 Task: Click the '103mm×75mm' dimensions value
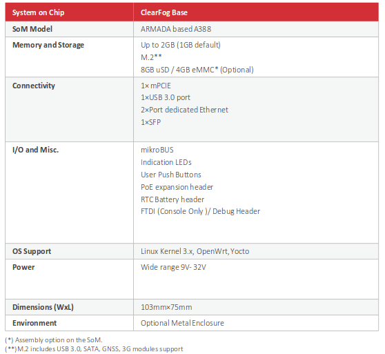pyautogui.click(x=166, y=307)
